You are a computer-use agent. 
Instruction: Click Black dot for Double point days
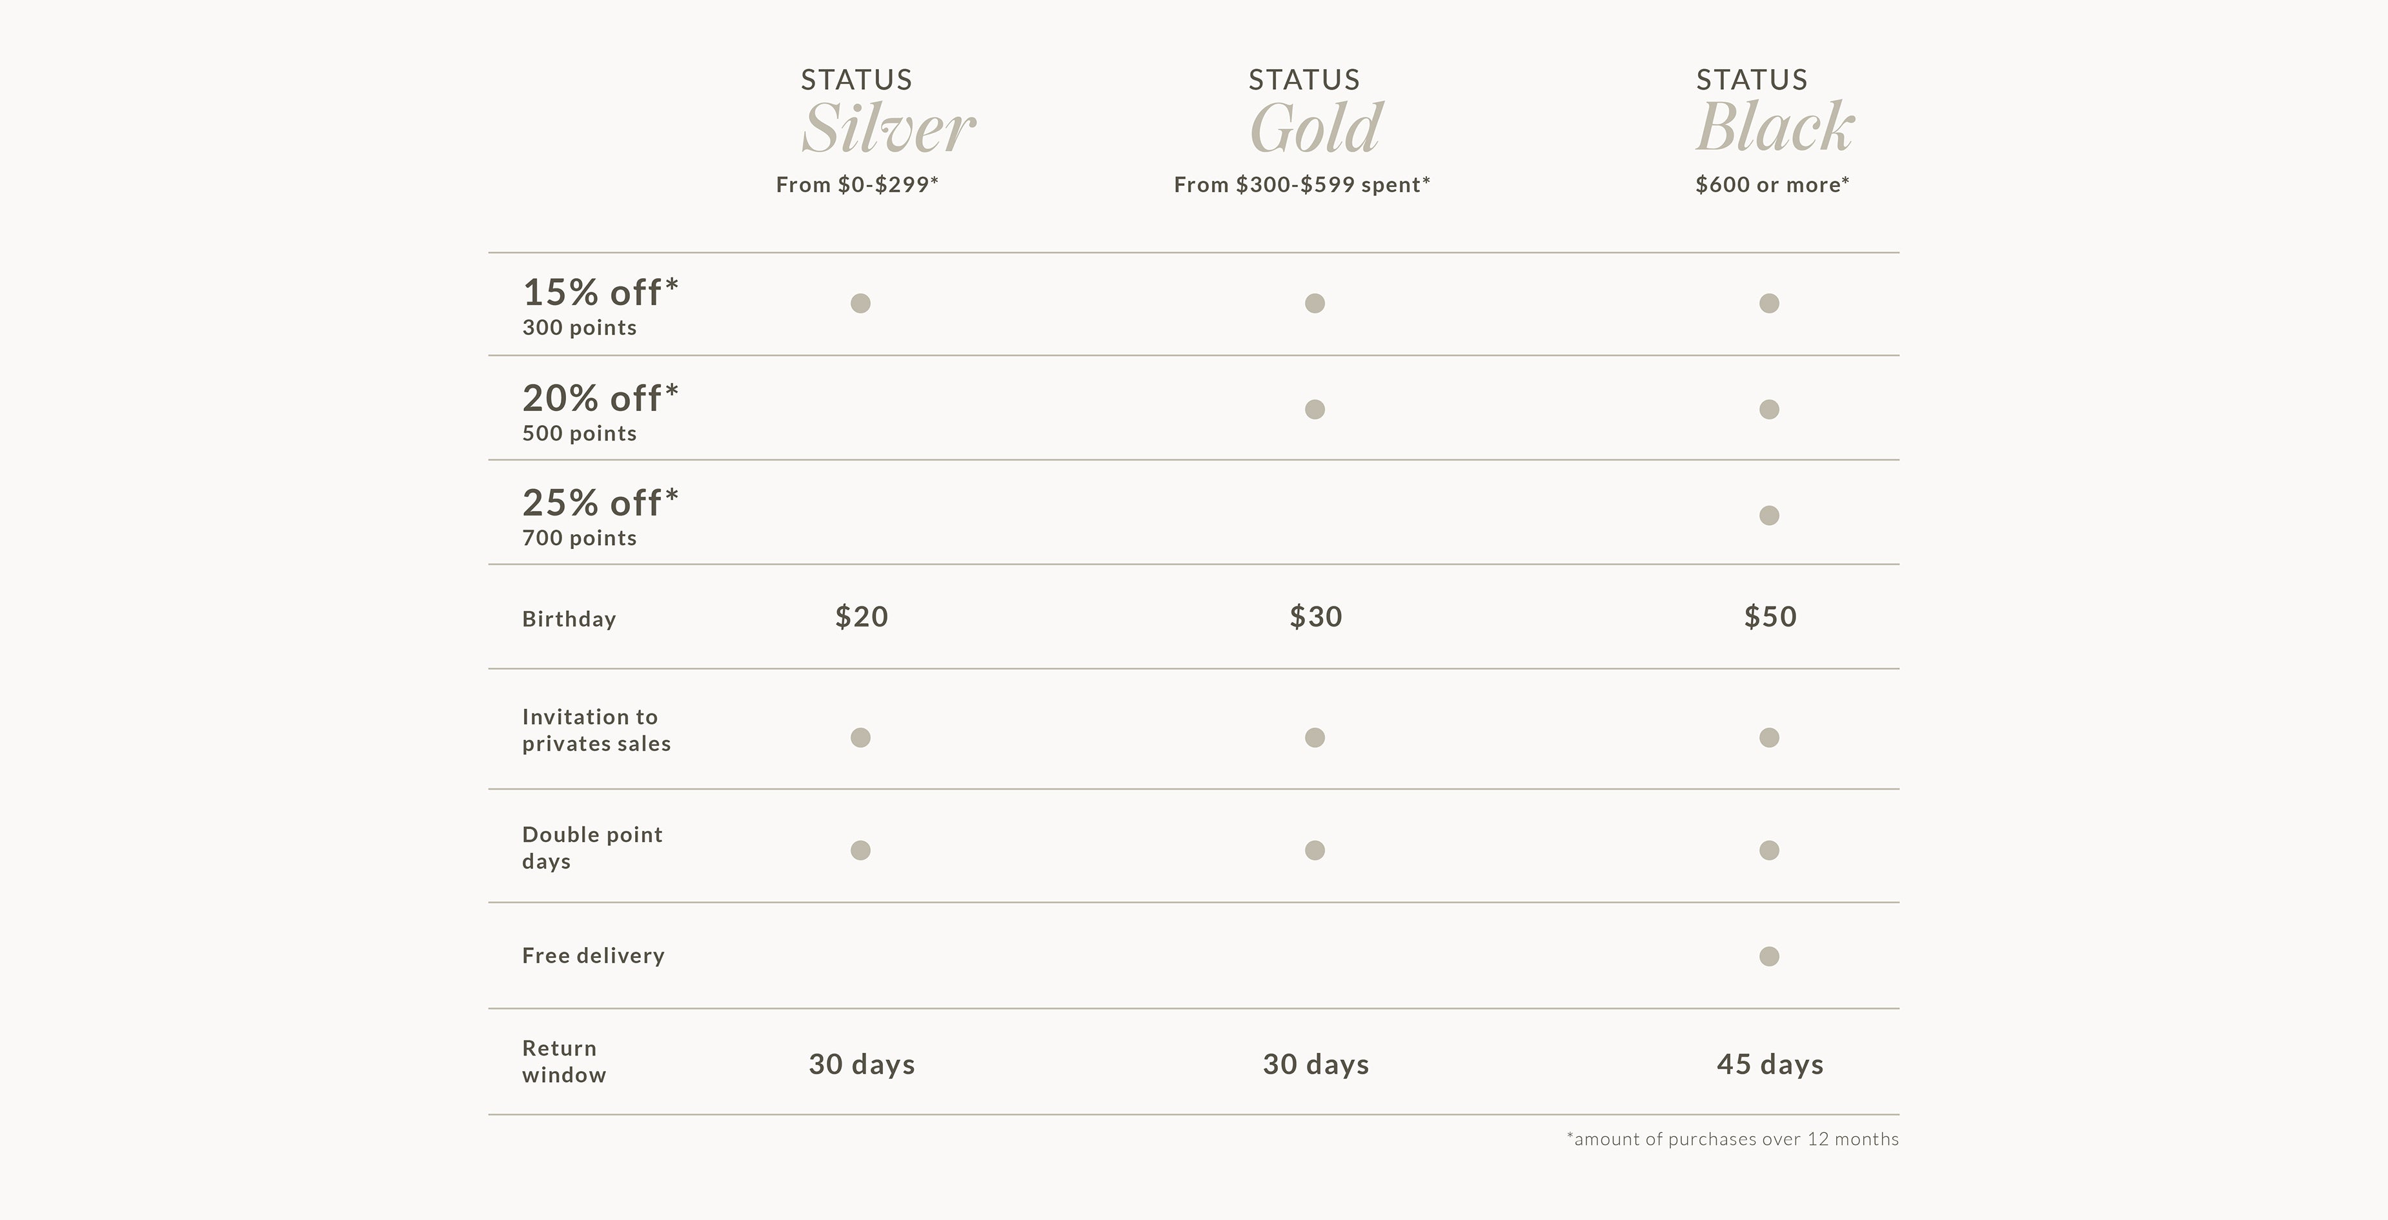1769,850
